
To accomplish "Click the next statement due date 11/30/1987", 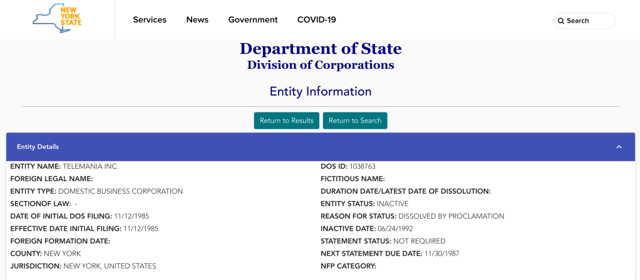I will click(x=445, y=254).
